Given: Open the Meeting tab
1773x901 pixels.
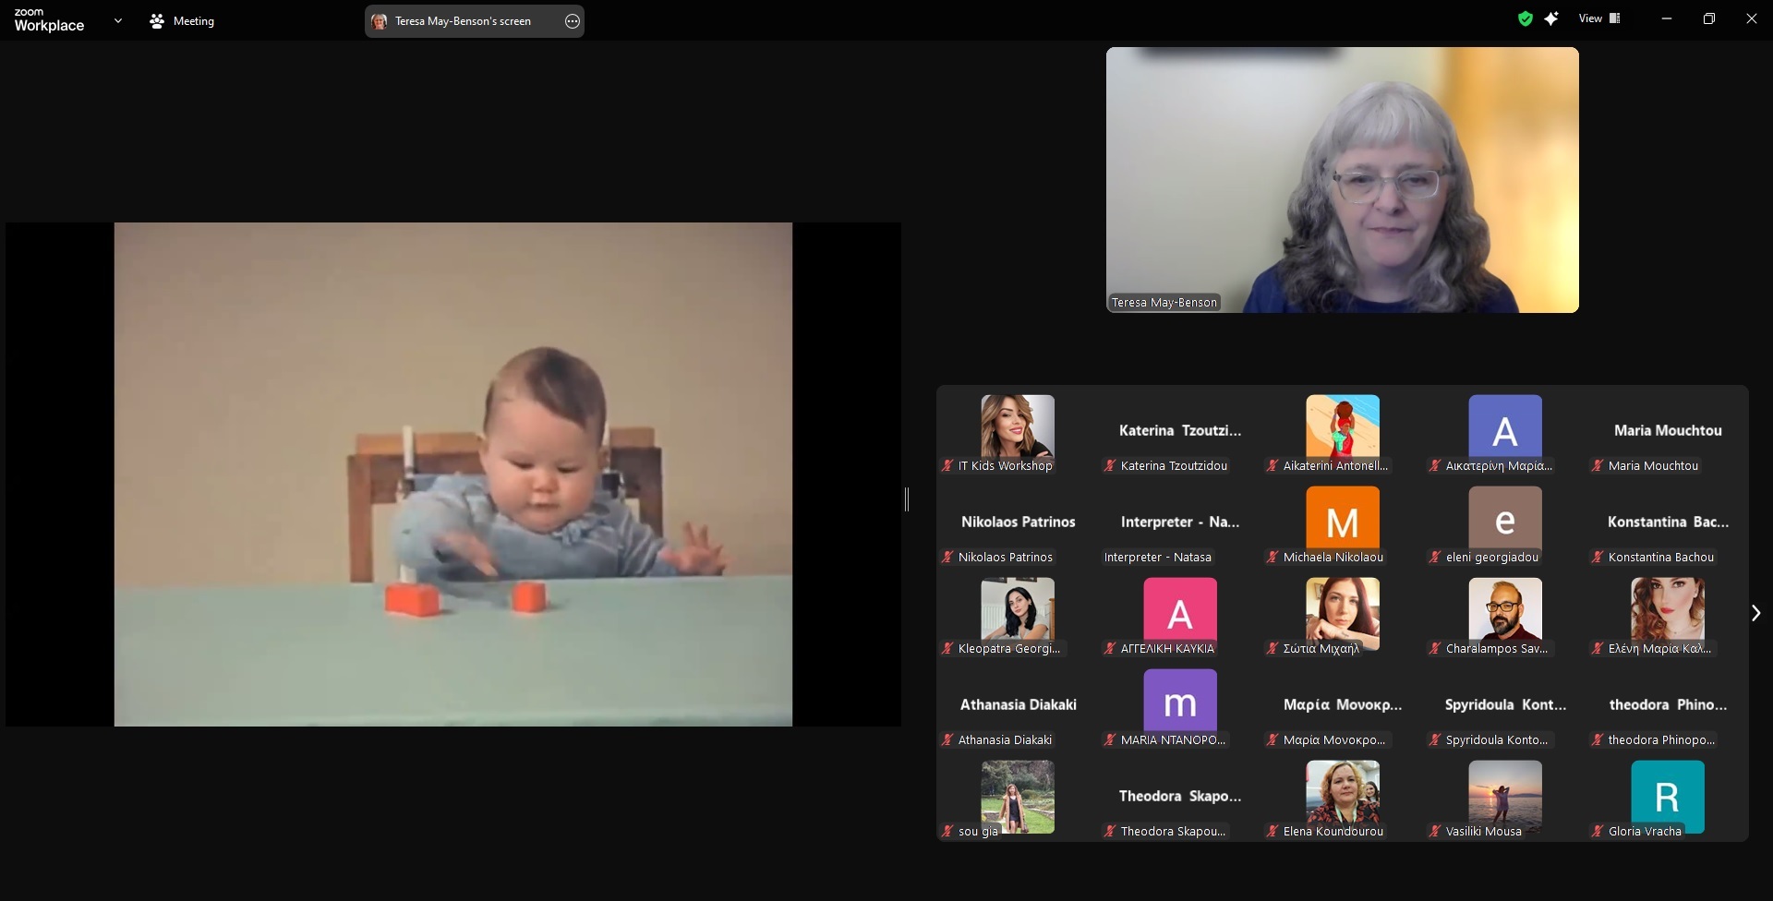Looking at the screenshot, I should (182, 20).
